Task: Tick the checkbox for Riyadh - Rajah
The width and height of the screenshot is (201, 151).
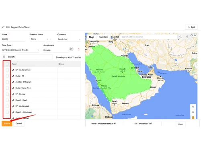Action: [7, 100]
